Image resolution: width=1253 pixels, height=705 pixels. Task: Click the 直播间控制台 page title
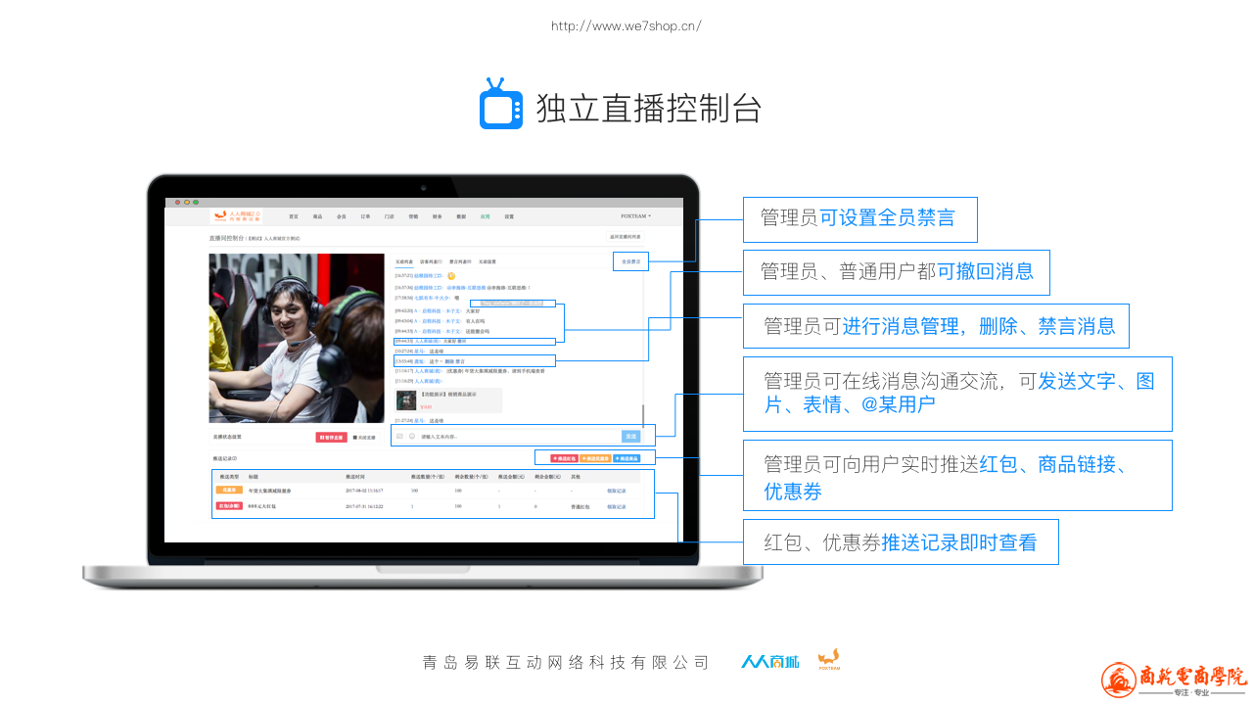click(x=226, y=238)
